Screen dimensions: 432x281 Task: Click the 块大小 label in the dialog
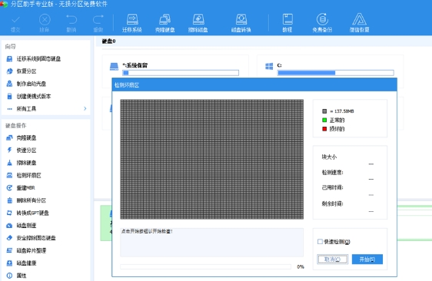pos(329,157)
